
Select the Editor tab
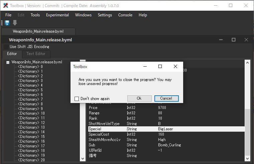click(x=12, y=54)
